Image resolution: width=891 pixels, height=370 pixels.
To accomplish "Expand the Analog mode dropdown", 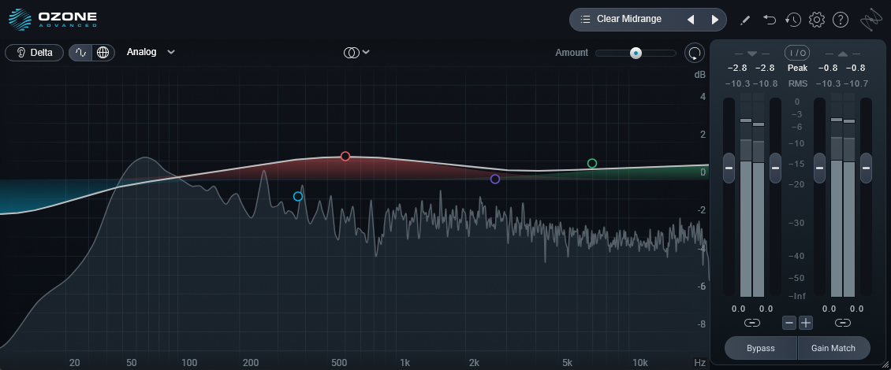I will (151, 52).
